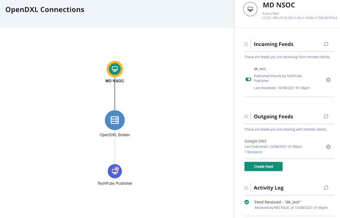Select the OpenDXL Broker node icon
This screenshot has height=218, width=340.
point(114,120)
